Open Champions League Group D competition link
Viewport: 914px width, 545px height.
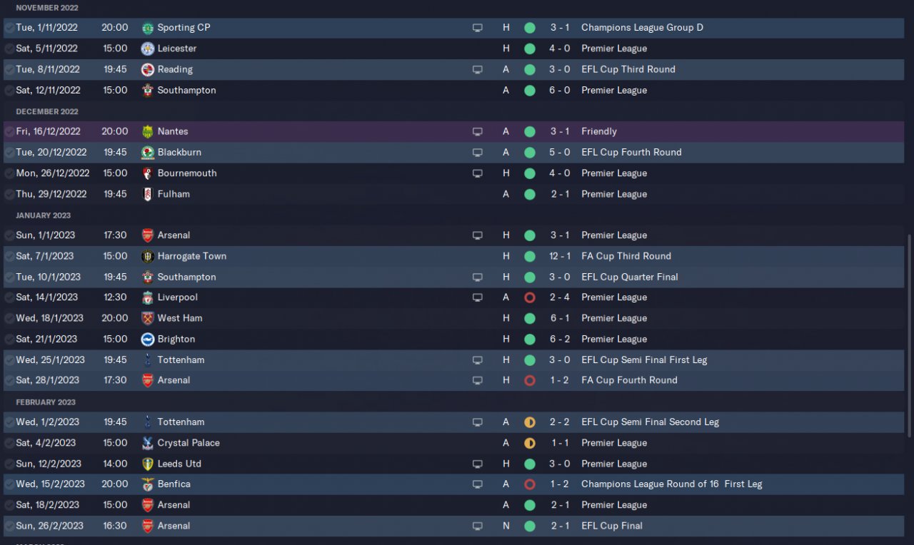click(642, 28)
